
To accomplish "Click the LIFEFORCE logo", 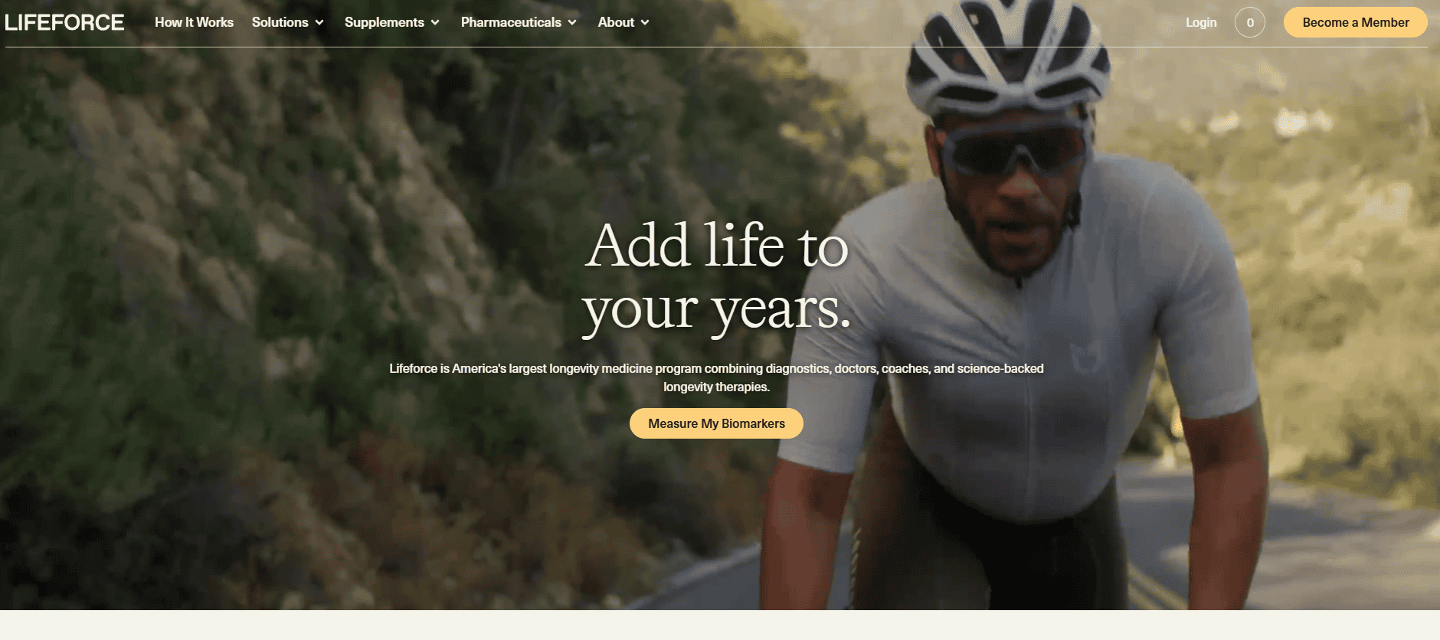I will click(64, 22).
